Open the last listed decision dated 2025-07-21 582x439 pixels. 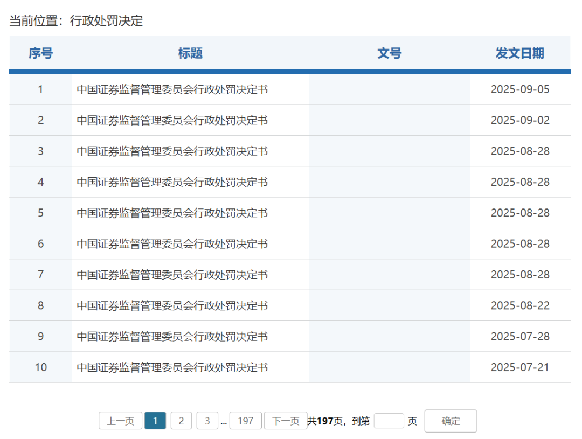coord(171,367)
